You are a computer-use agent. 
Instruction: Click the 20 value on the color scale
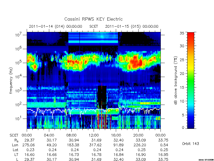pos(182,74)
